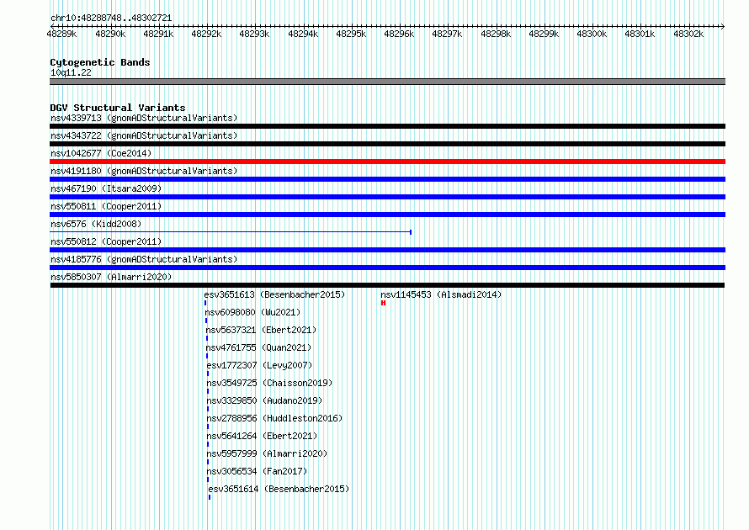The height and width of the screenshot is (530, 749).
Task: Select the black bar under nsv5850307
Action: click(x=387, y=285)
